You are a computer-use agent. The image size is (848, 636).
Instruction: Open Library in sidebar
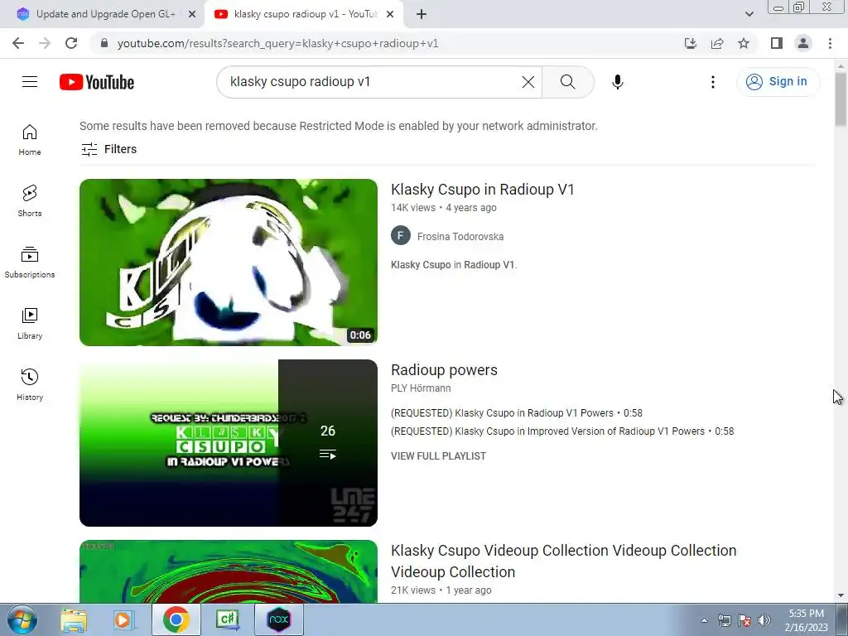(x=30, y=324)
